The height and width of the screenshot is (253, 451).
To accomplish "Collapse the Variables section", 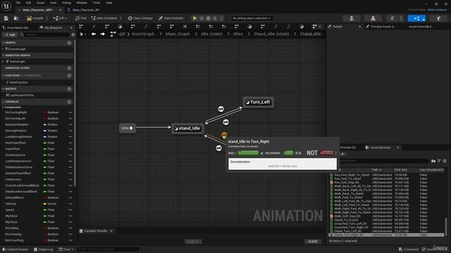I will point(3,102).
